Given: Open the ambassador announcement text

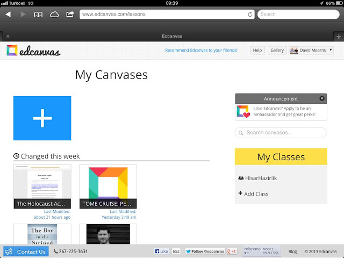Looking at the screenshot, I should pos(284,111).
